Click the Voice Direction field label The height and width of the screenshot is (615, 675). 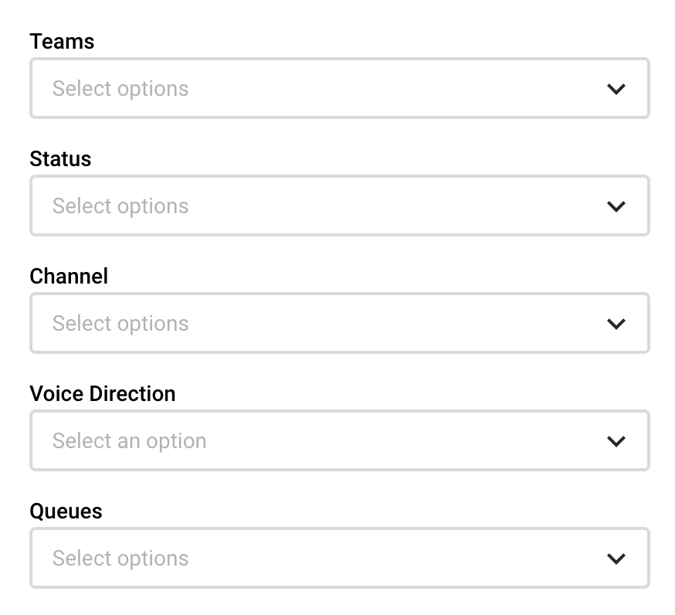click(x=102, y=394)
